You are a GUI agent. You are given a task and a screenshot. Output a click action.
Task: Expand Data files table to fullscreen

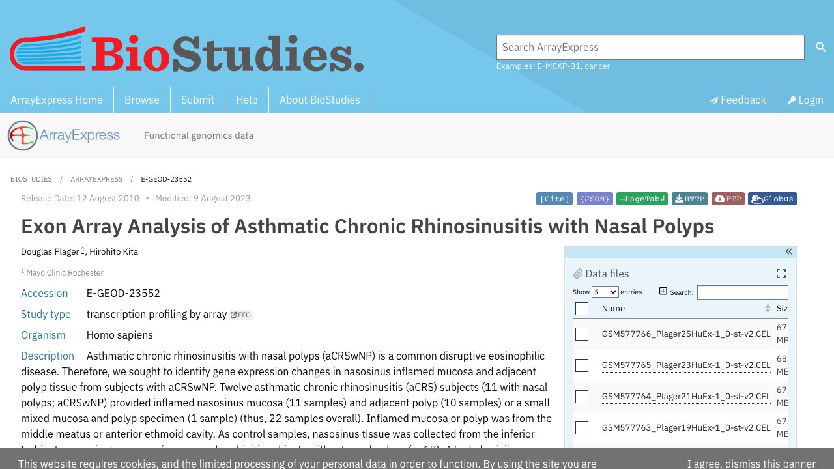point(781,274)
